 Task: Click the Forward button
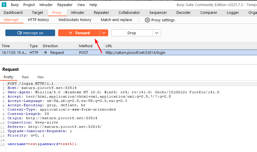[79, 33]
